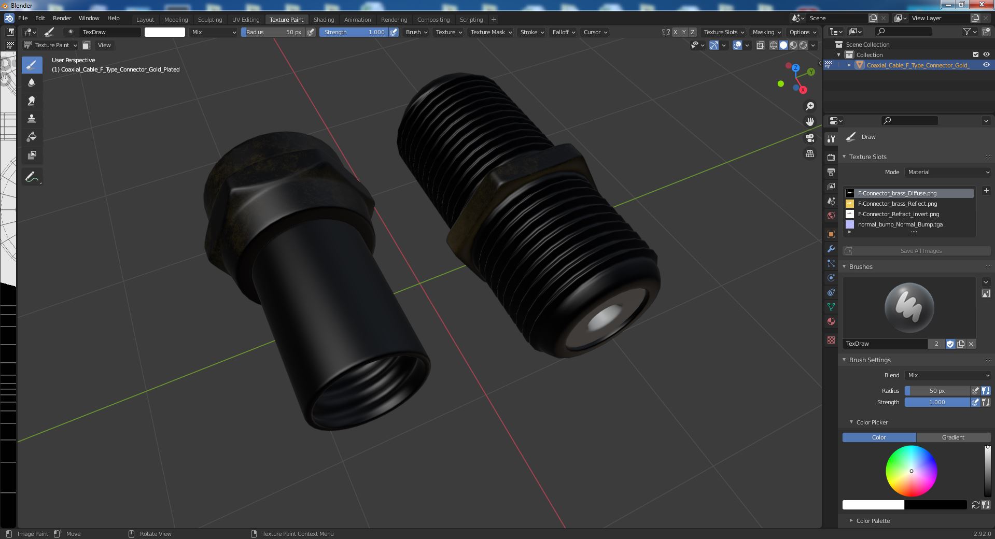This screenshot has width=995, height=539.
Task: Click the Zoom viewport magnifier icon
Action: click(809, 106)
